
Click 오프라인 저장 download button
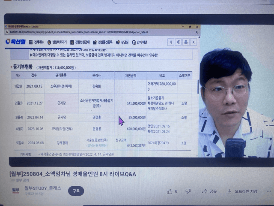[x=243, y=191]
